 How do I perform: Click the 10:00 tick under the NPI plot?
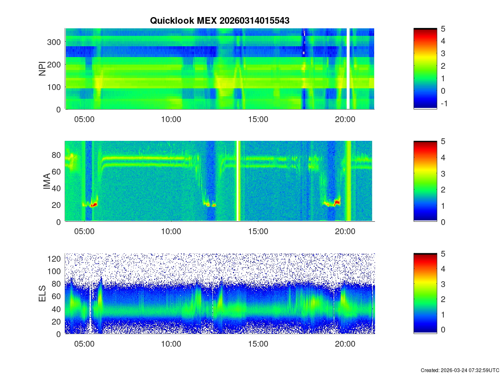(x=171, y=119)
